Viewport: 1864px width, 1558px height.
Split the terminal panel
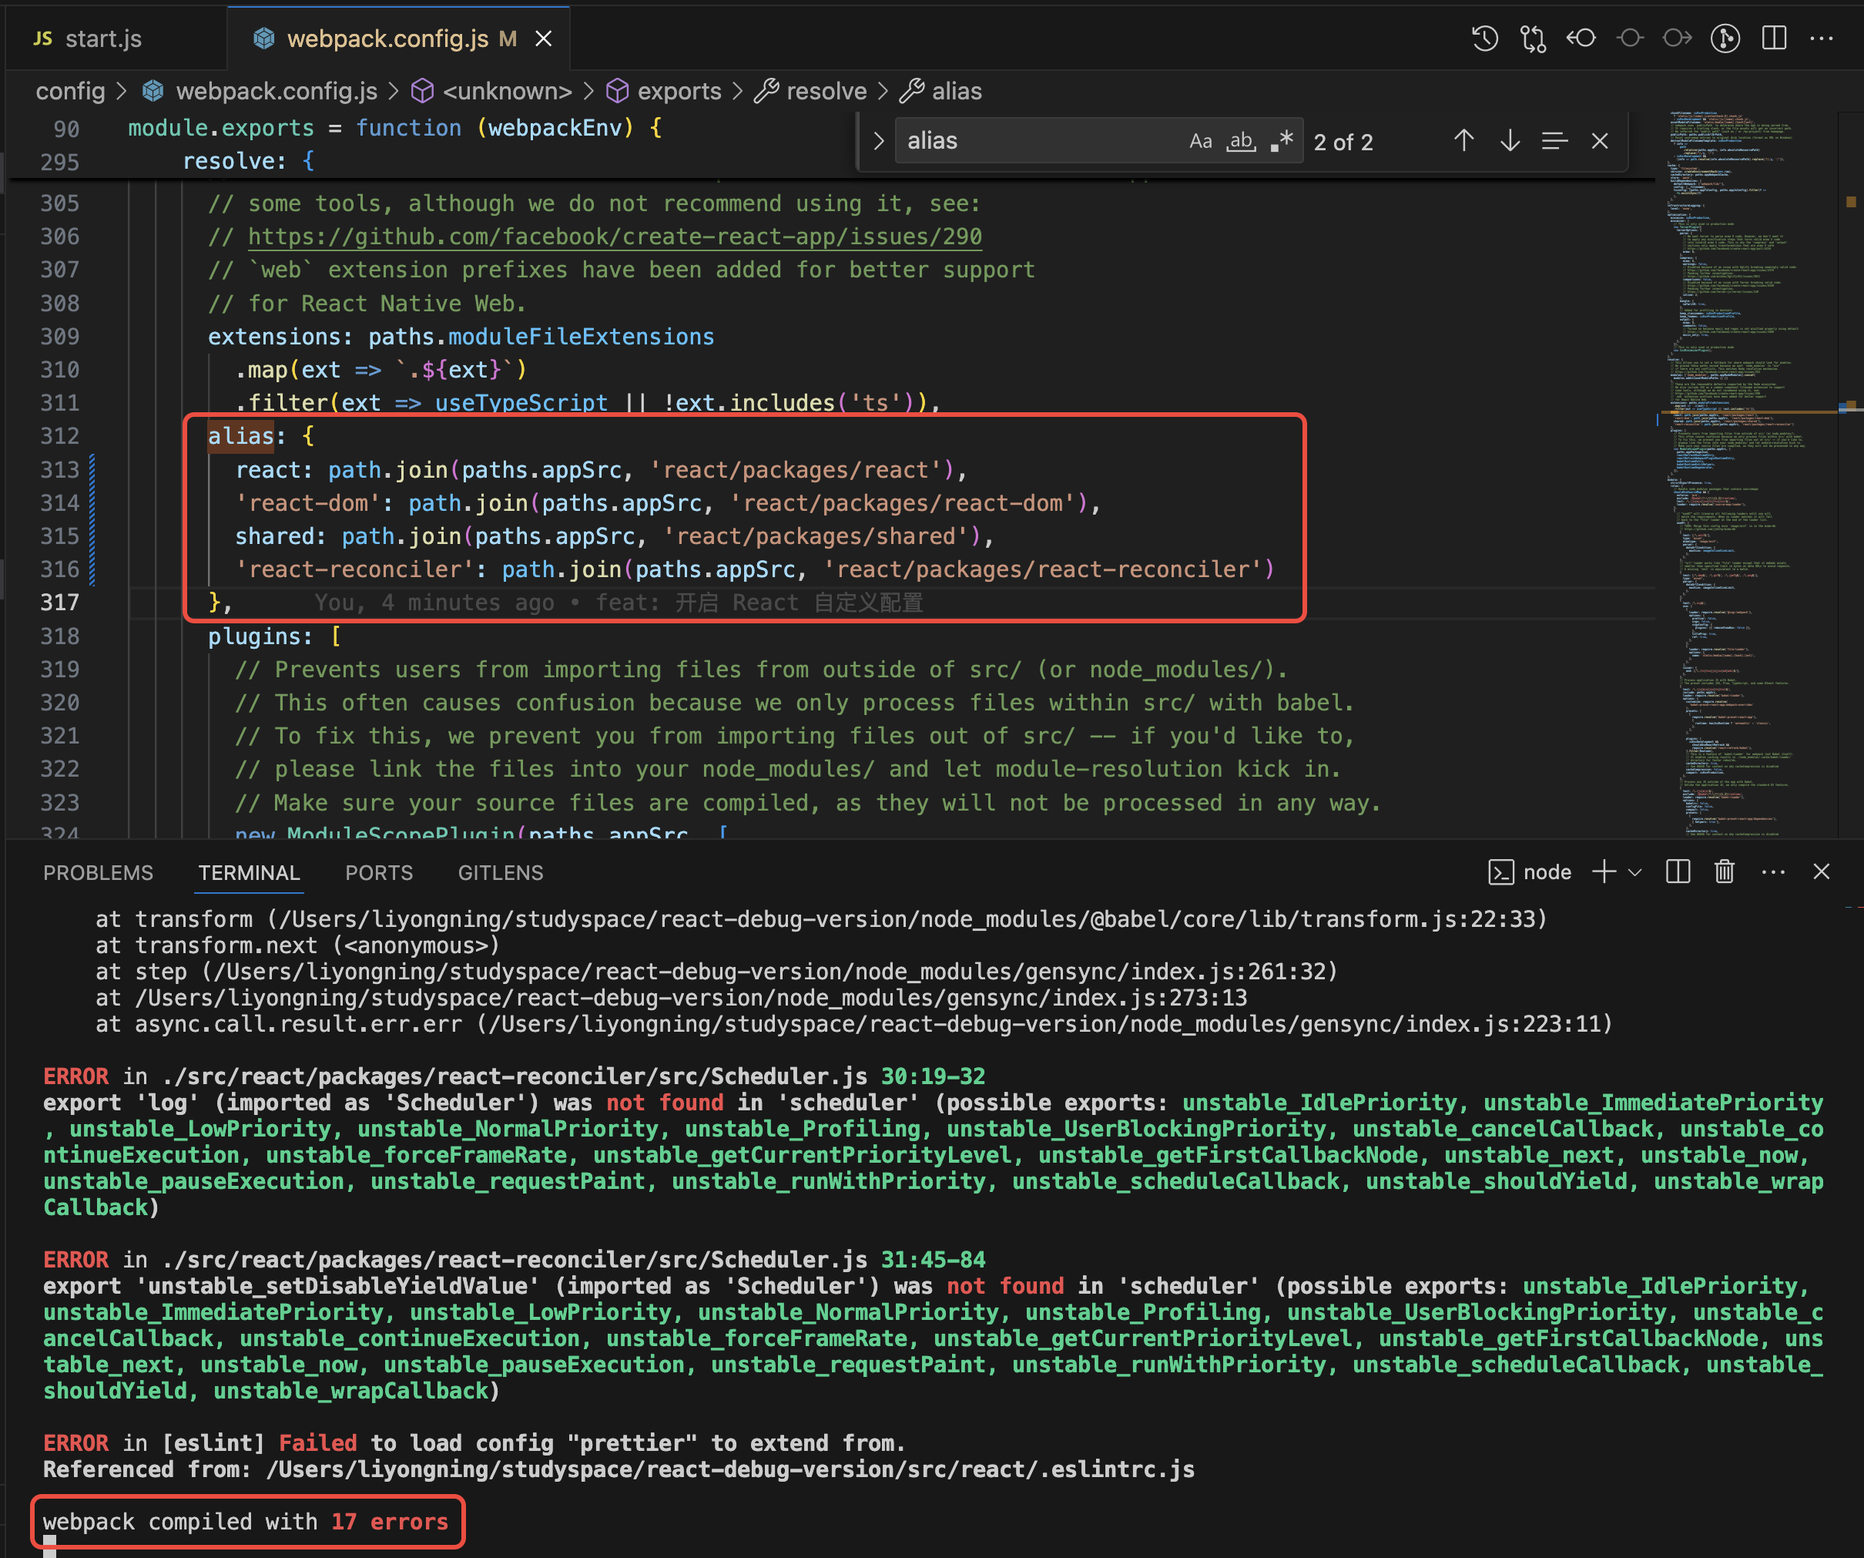pos(1678,871)
